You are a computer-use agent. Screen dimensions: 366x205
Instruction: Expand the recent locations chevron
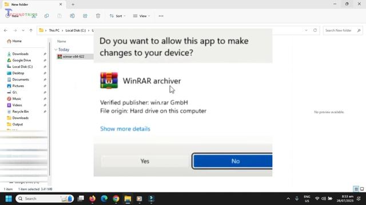pos(23,30)
